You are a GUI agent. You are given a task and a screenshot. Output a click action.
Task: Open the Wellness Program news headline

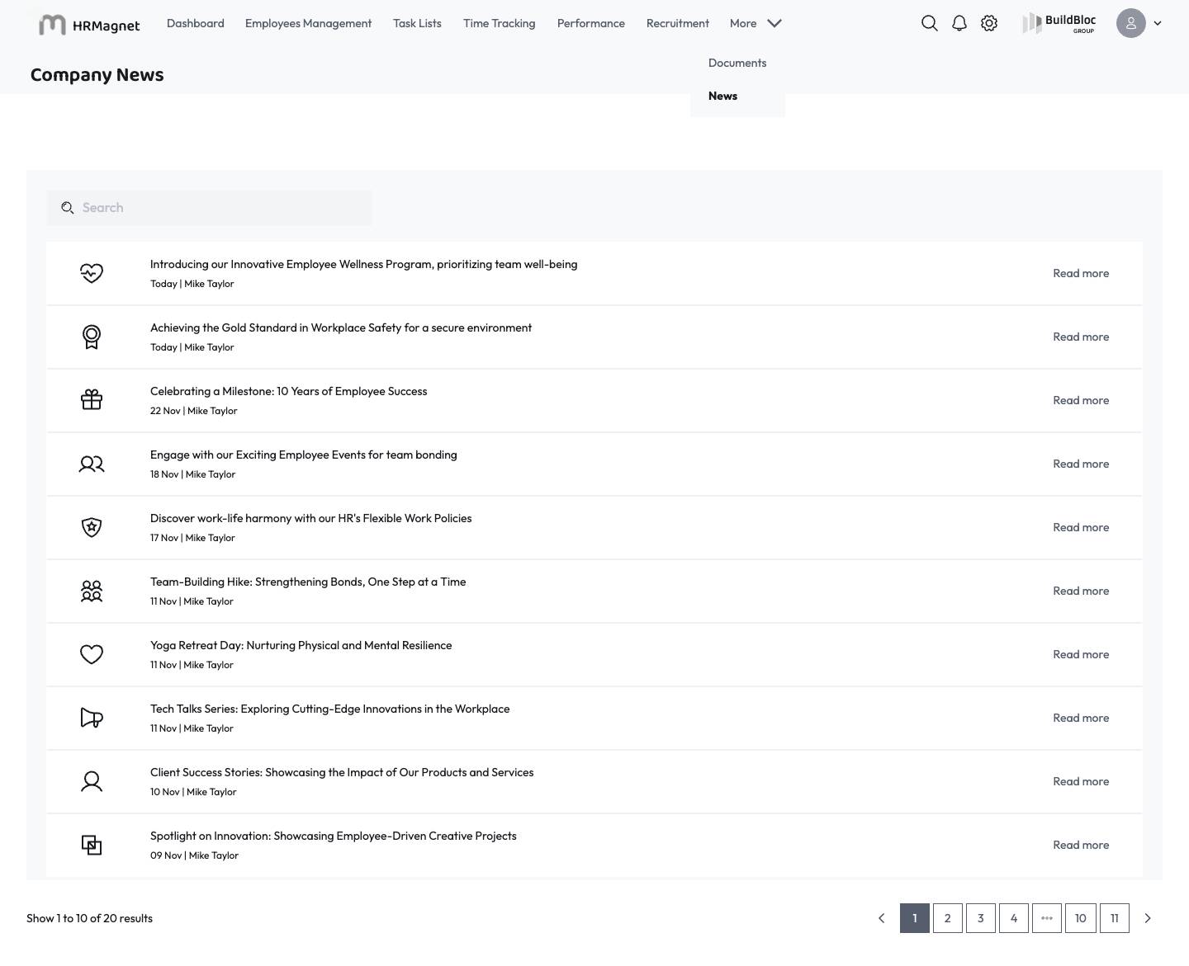(x=364, y=264)
